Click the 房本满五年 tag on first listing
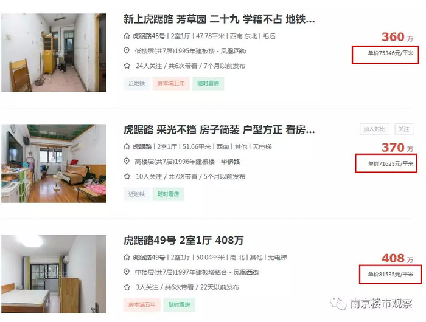The width and height of the screenshot is (426, 322). (x=171, y=84)
